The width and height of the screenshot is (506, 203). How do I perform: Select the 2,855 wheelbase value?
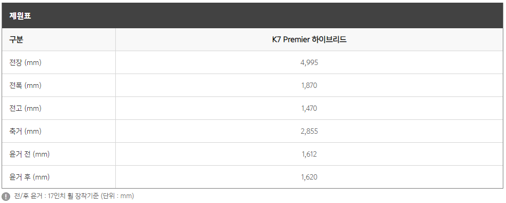309,131
